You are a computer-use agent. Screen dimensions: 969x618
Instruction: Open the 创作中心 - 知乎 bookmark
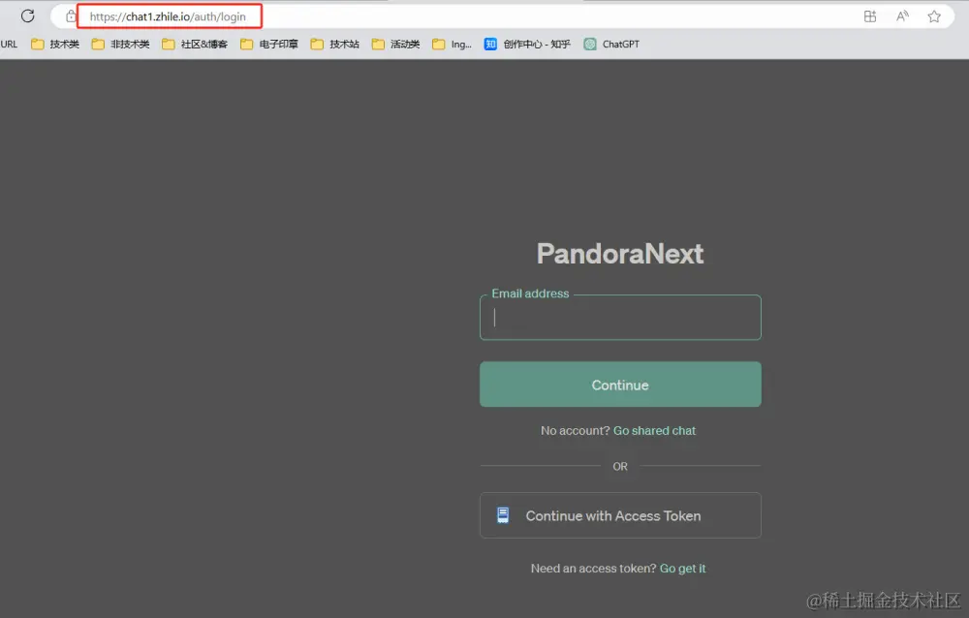527,44
